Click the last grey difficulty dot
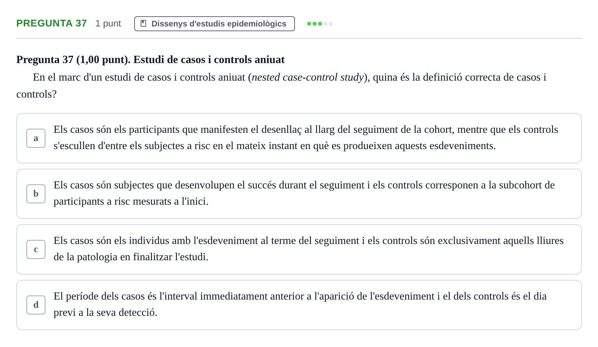Image resolution: width=598 pixels, height=347 pixels. (x=331, y=24)
